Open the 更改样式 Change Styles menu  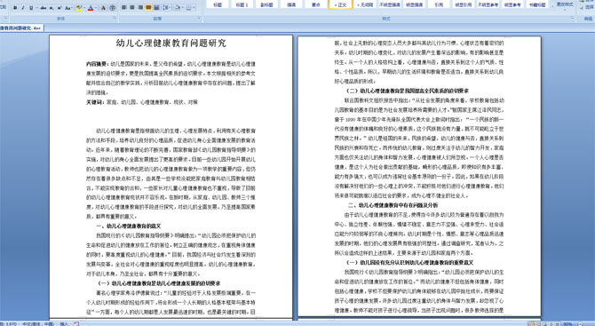pyautogui.click(x=565, y=5)
